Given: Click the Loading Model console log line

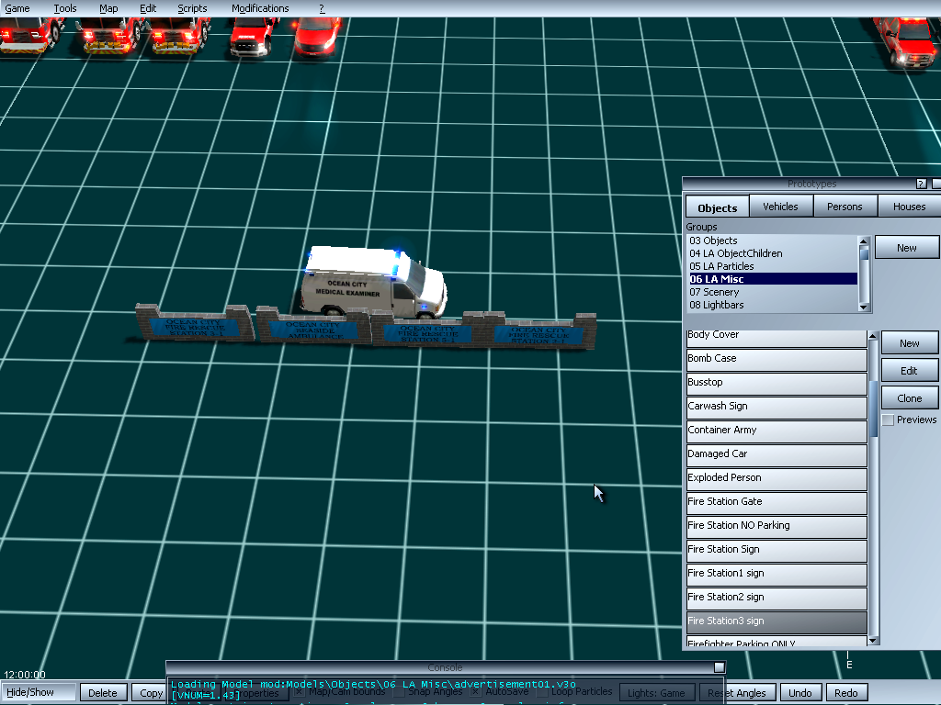Looking at the screenshot, I should pyautogui.click(x=373, y=684).
